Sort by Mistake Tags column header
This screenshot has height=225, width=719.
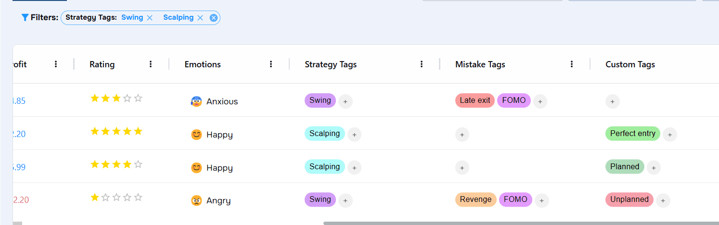(480, 64)
